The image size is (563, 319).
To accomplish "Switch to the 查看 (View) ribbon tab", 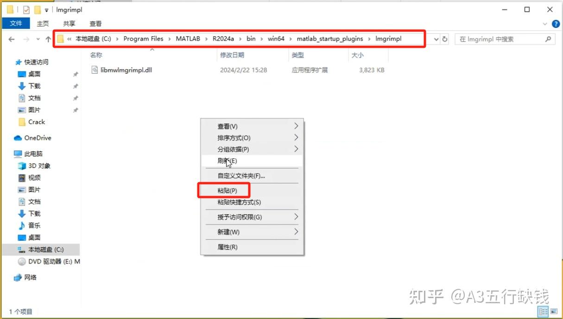I will pyautogui.click(x=95, y=23).
